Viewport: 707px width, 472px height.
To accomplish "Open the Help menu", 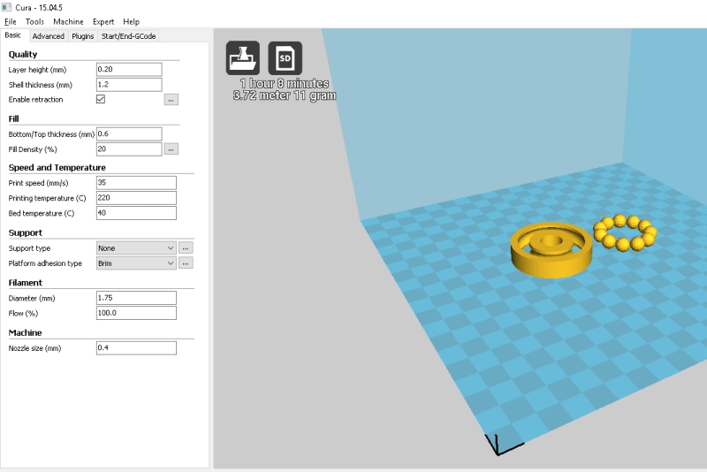I will coord(131,21).
